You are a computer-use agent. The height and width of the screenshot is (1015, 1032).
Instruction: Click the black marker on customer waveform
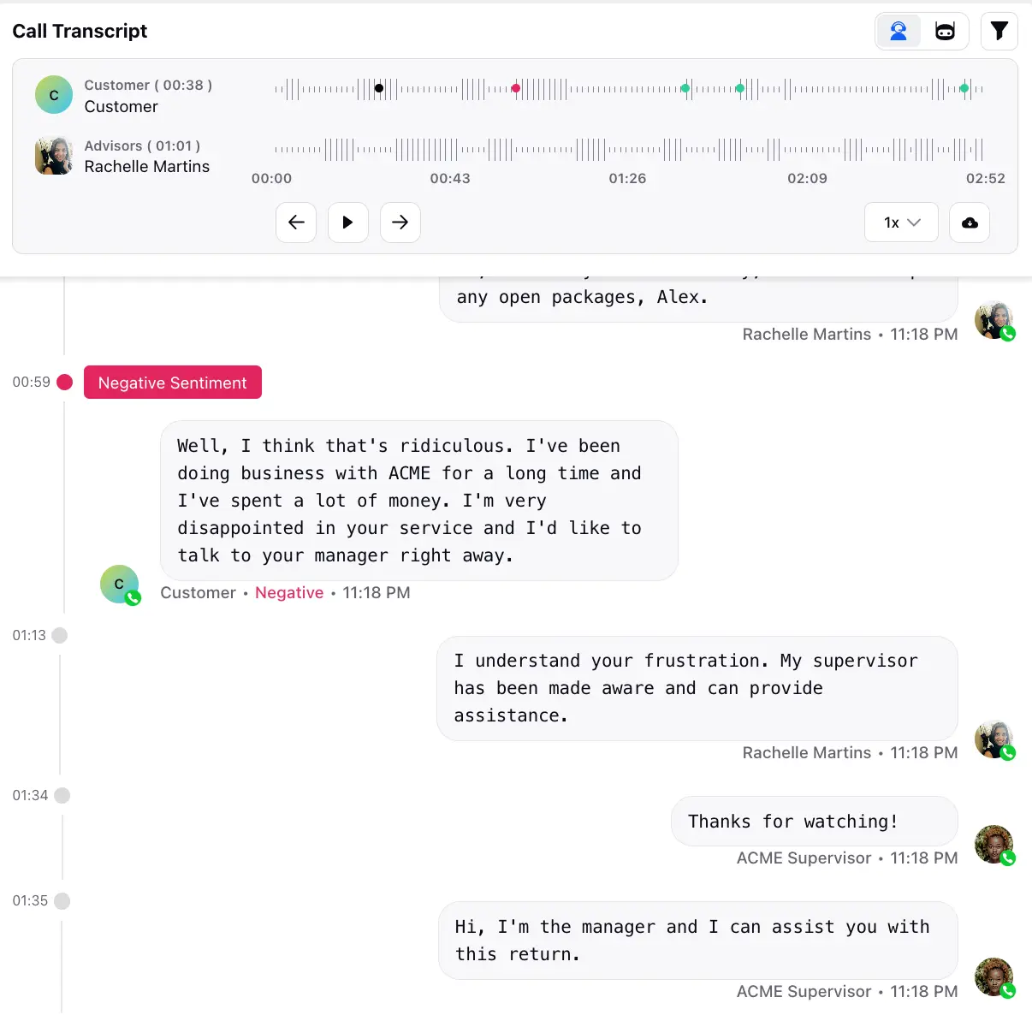(x=379, y=88)
